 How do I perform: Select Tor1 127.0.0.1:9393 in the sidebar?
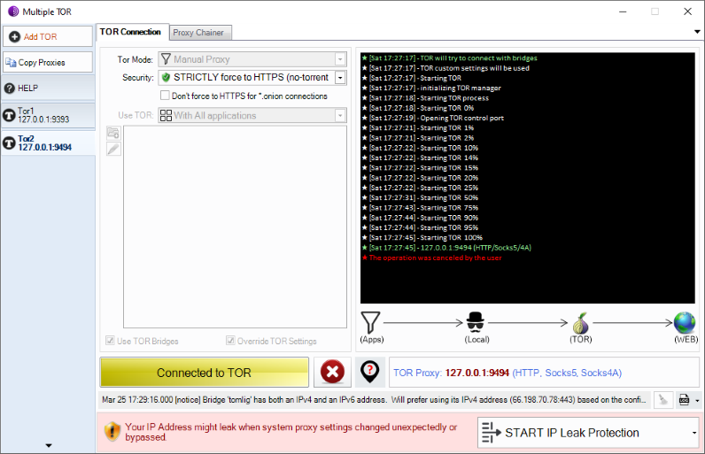(x=48, y=115)
